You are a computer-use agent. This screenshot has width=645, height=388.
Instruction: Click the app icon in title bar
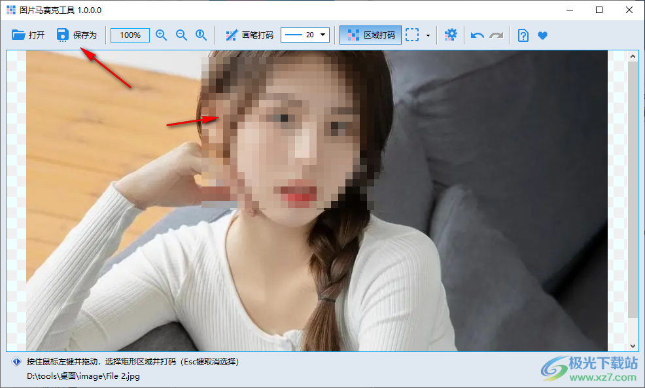click(x=11, y=10)
